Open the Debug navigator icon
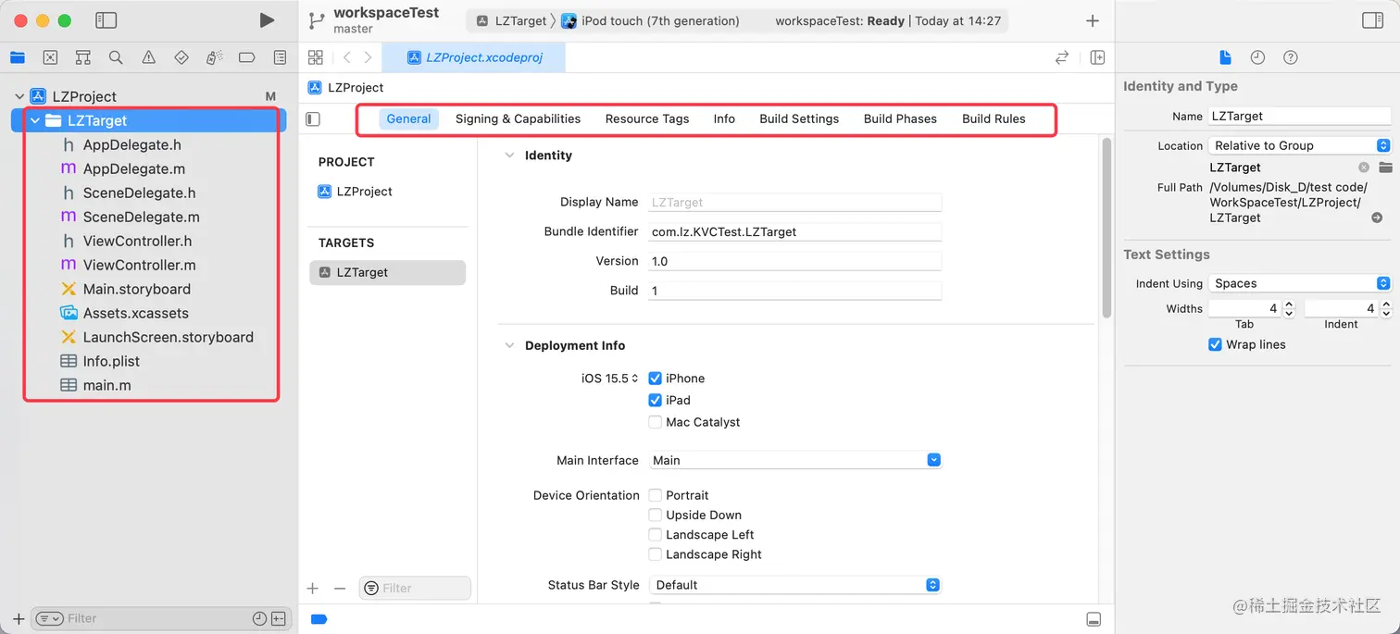The width and height of the screenshot is (1400, 634). tap(214, 57)
